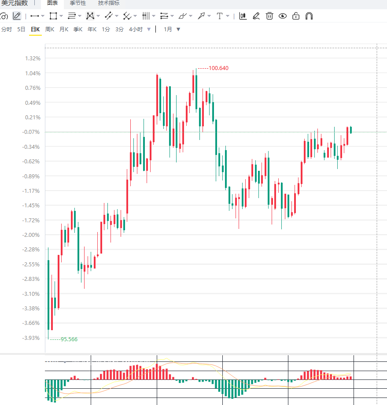Viewport: 387px width, 405px height.
Task: Switch to the 季节性 tab
Action: 78,3
